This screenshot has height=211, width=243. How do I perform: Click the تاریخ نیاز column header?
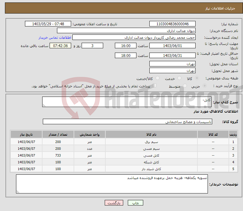click(26, 134)
